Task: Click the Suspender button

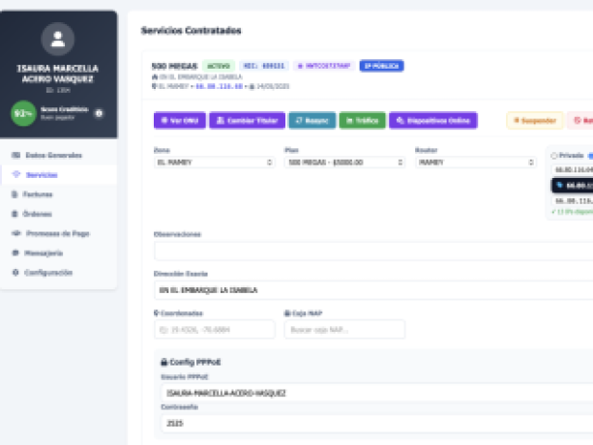Action: pyautogui.click(x=535, y=121)
